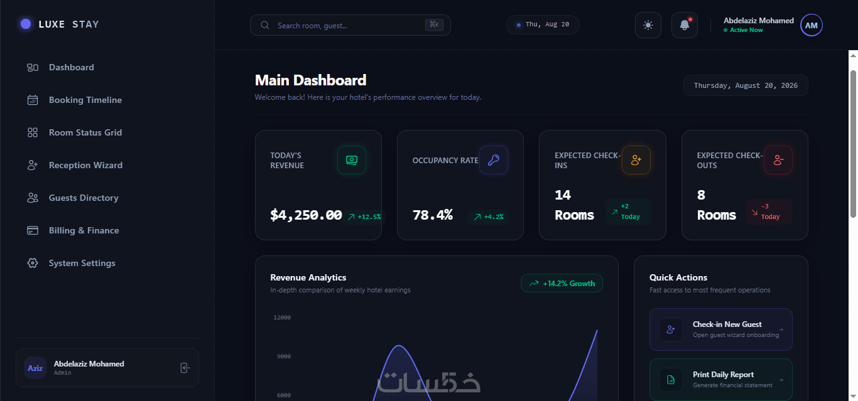The image size is (858, 401).
Task: Click the Guests Directory people icon
Action: pos(33,198)
